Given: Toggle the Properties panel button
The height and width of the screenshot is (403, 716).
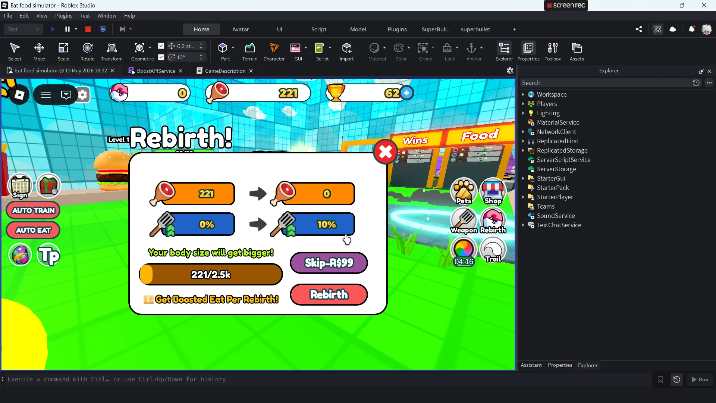Looking at the screenshot, I should (528, 51).
